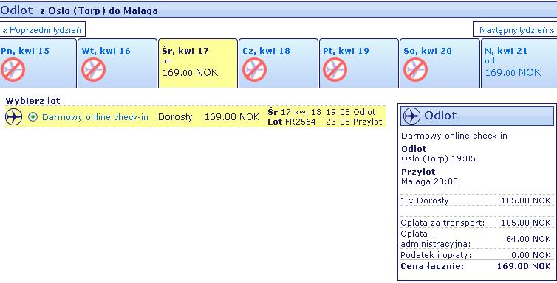Click no-flight icon under So, kwi 20
This screenshot has width=557, height=283.
(x=416, y=70)
